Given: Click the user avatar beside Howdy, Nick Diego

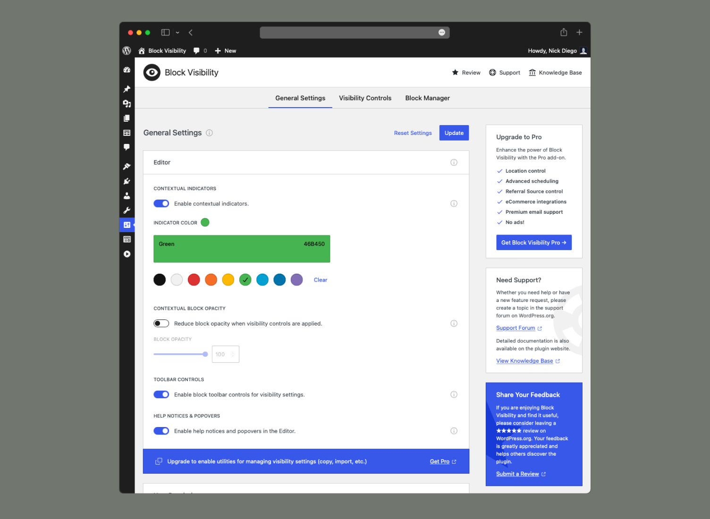Looking at the screenshot, I should click(x=583, y=50).
